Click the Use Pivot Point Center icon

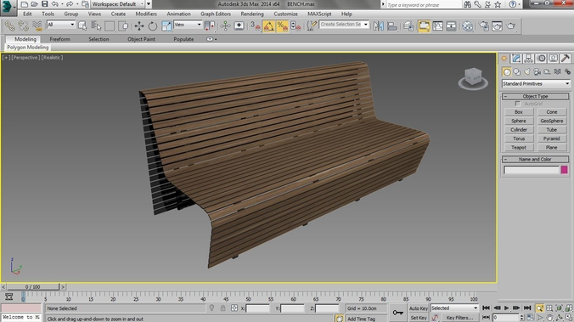(x=210, y=26)
